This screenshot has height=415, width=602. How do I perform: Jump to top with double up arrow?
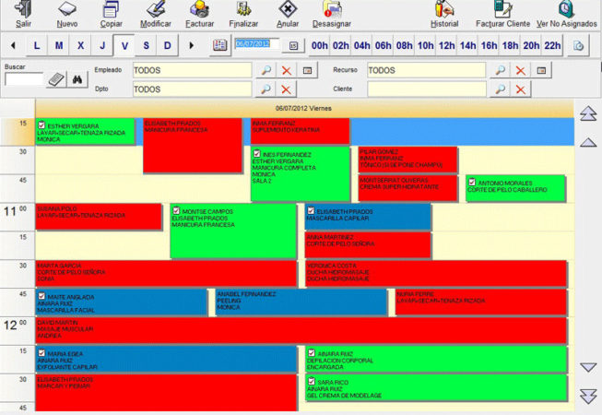tap(588, 113)
